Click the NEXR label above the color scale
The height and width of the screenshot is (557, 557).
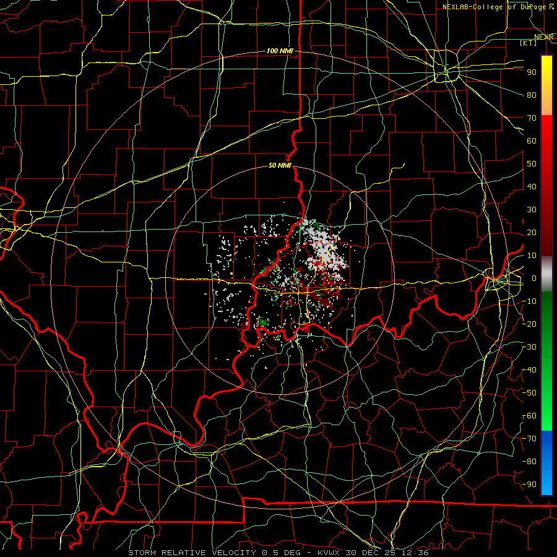(544, 37)
